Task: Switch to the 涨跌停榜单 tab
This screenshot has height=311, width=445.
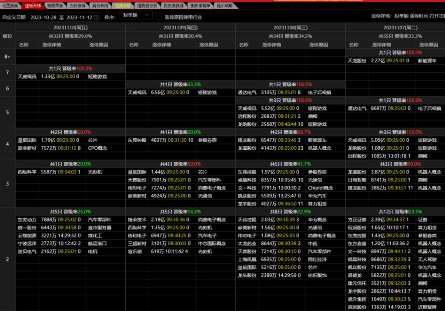Action: [200, 6]
